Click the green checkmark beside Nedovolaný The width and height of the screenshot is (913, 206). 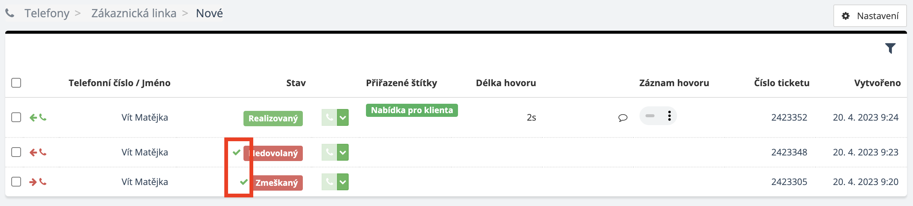[x=236, y=152]
